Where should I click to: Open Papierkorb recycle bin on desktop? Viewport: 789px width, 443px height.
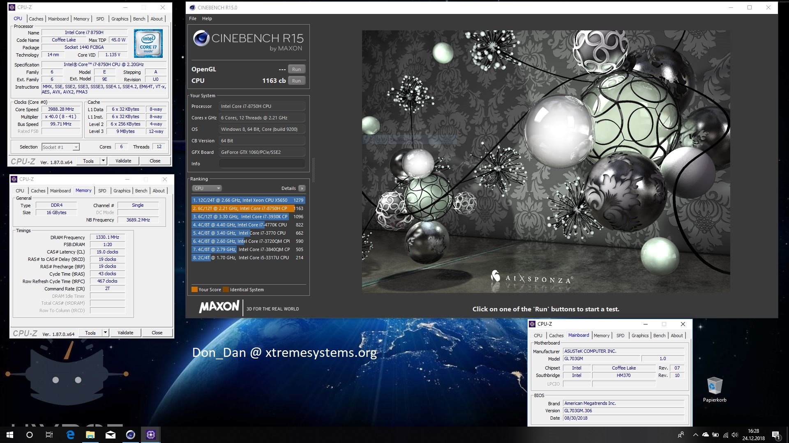(x=715, y=390)
